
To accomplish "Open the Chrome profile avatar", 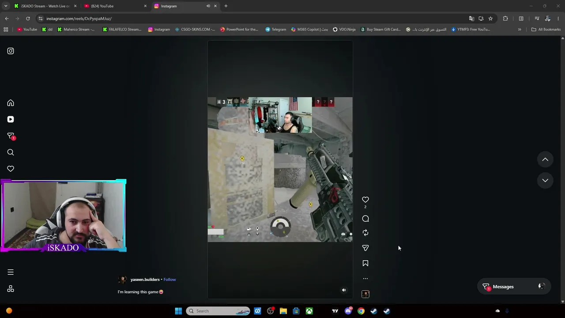I will [547, 19].
